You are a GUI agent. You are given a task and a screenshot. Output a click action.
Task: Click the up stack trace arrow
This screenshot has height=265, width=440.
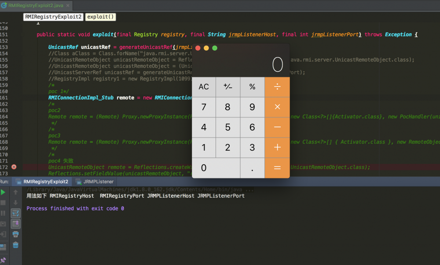click(x=16, y=192)
